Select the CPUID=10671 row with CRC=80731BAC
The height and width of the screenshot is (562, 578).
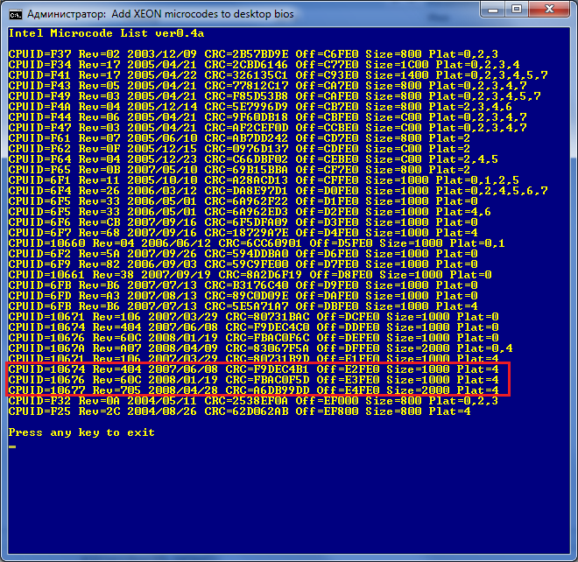tap(253, 317)
